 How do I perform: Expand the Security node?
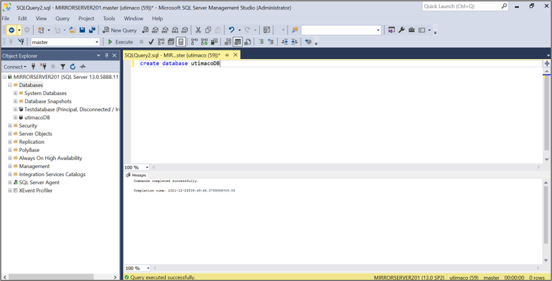click(10, 126)
